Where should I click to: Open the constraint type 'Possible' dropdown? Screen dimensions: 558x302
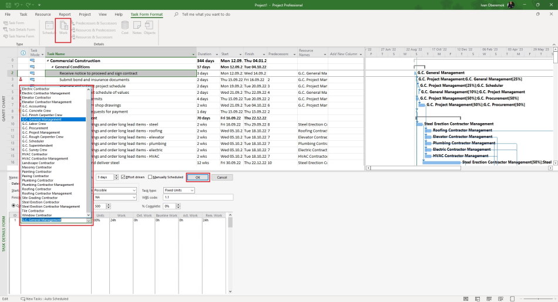click(x=134, y=191)
